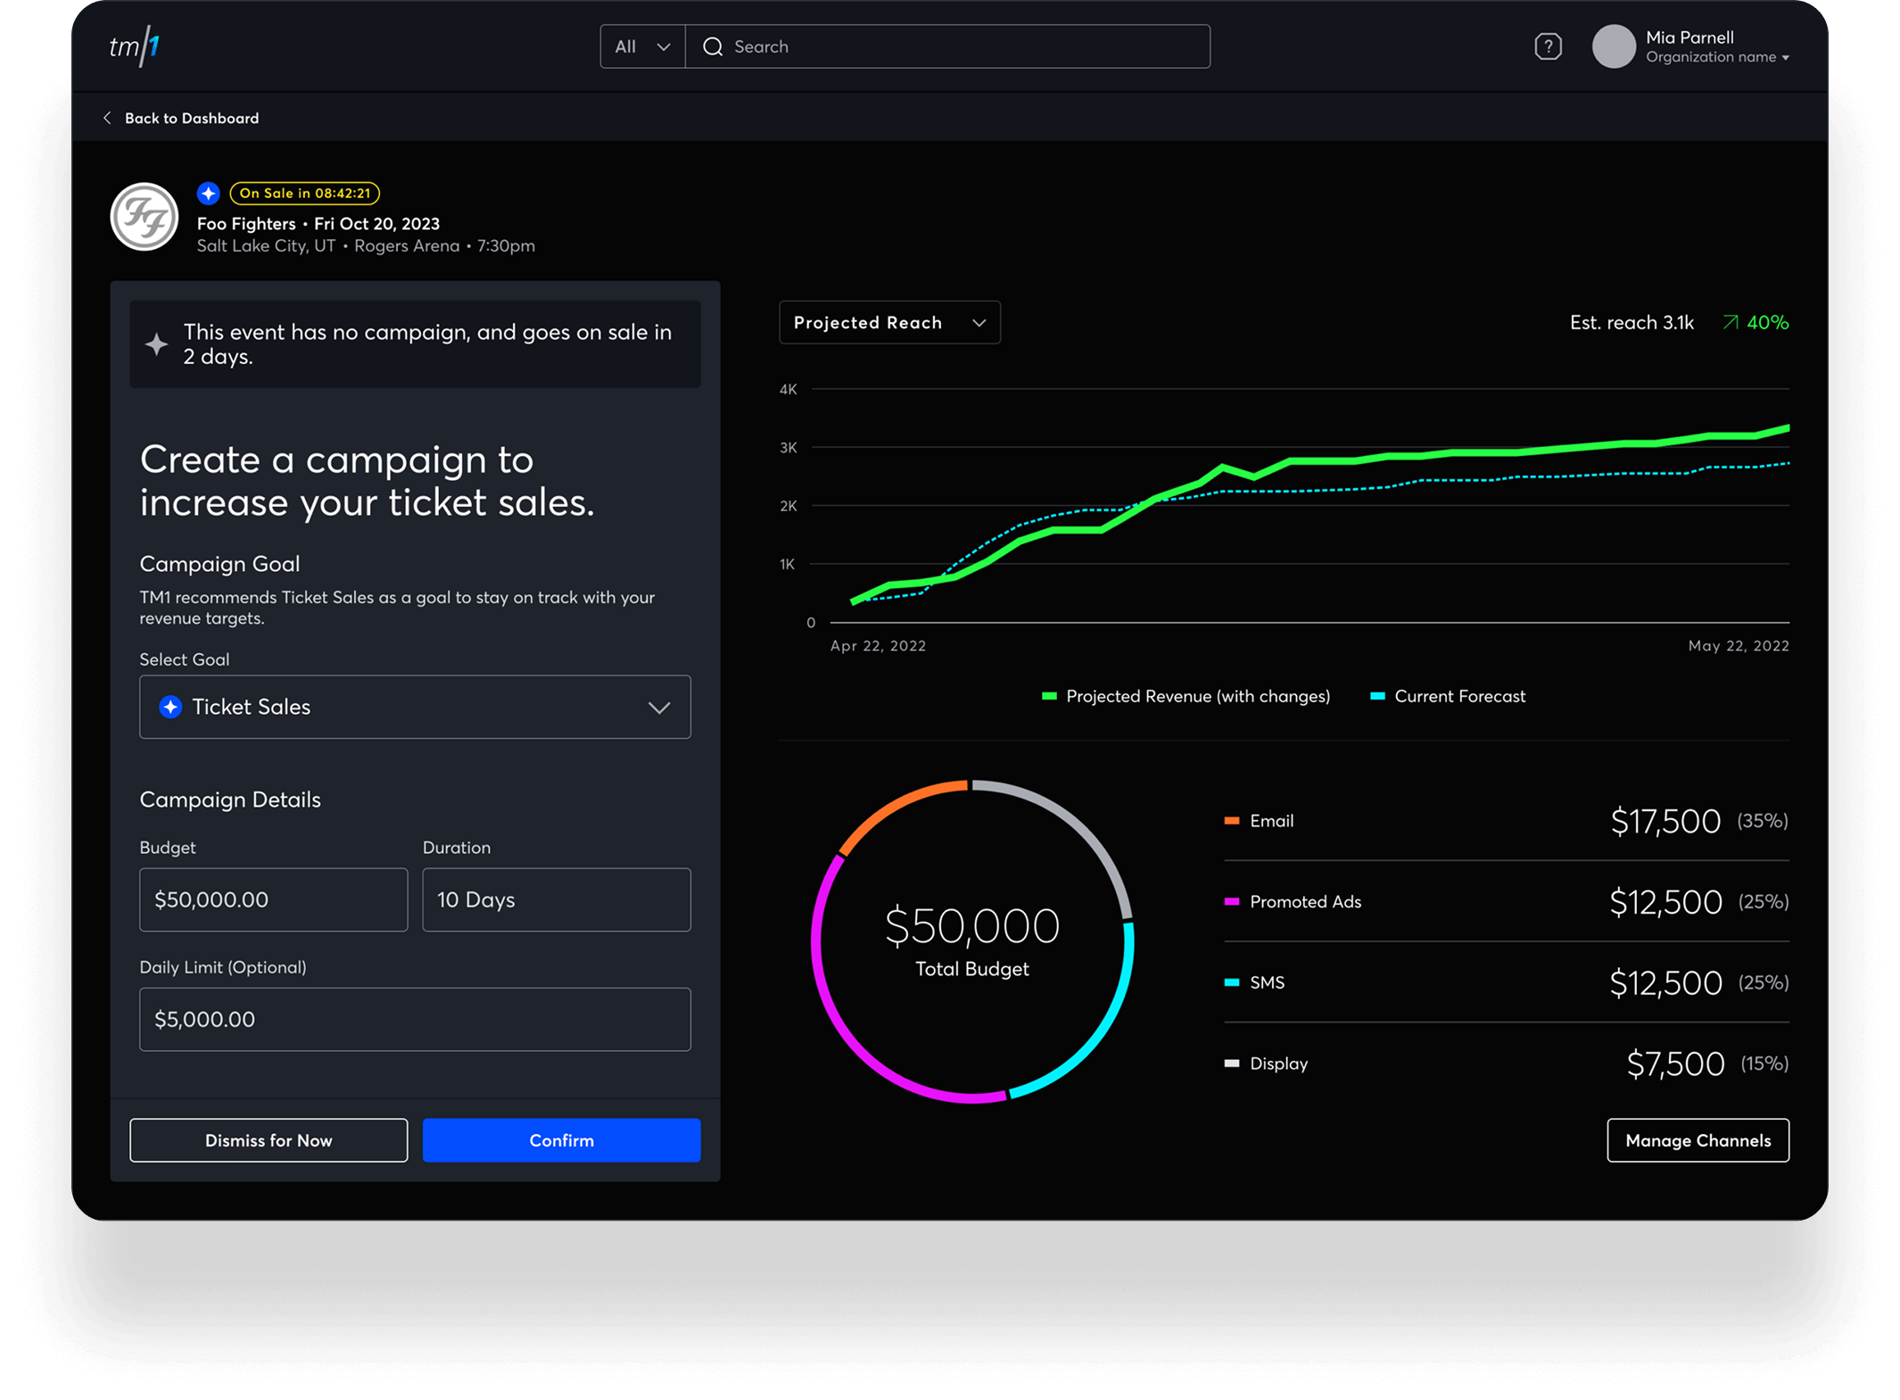Click the green 40% trend arrow

(1730, 322)
